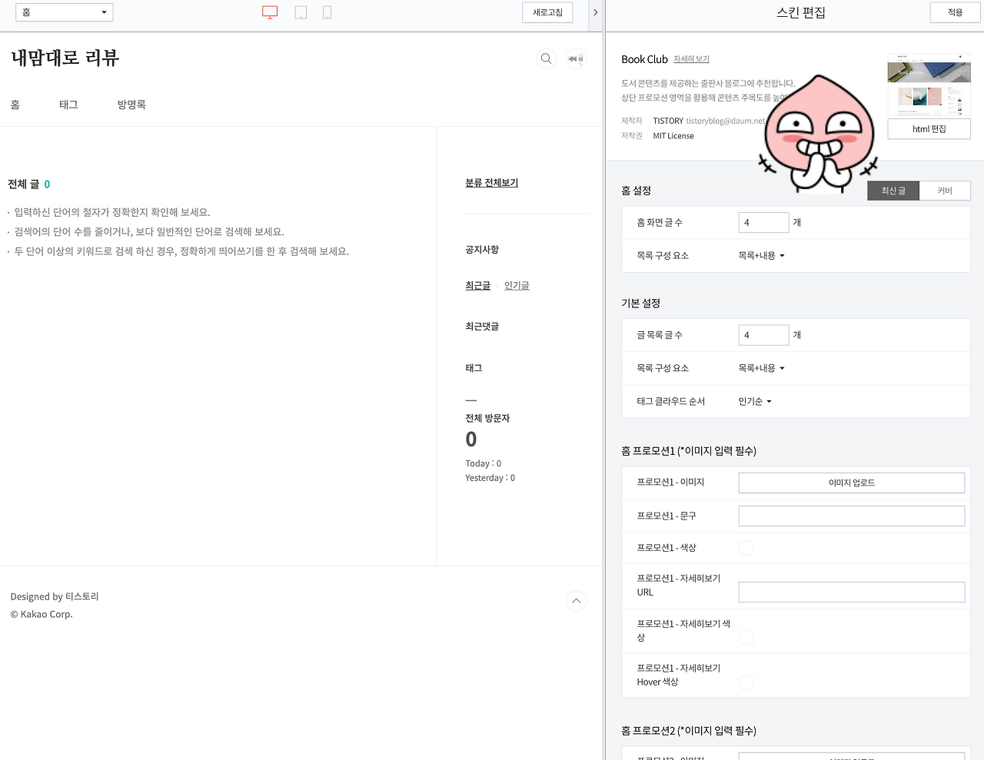Click the 자세히보기 link for Book Club skin

pyautogui.click(x=690, y=59)
